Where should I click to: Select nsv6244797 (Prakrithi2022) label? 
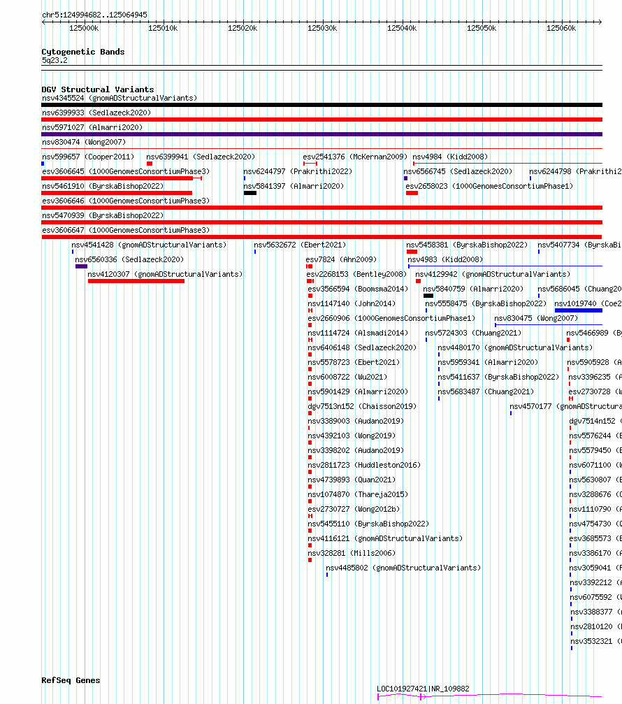(x=298, y=171)
